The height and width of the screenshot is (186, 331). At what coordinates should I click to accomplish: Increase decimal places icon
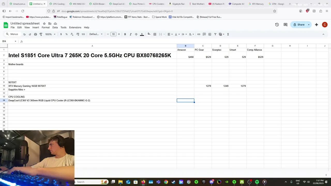click(78, 34)
